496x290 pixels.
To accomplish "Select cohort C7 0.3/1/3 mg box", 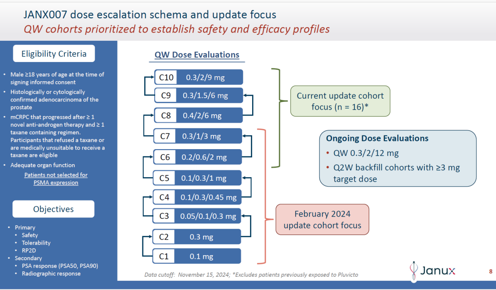I will coord(197,136).
